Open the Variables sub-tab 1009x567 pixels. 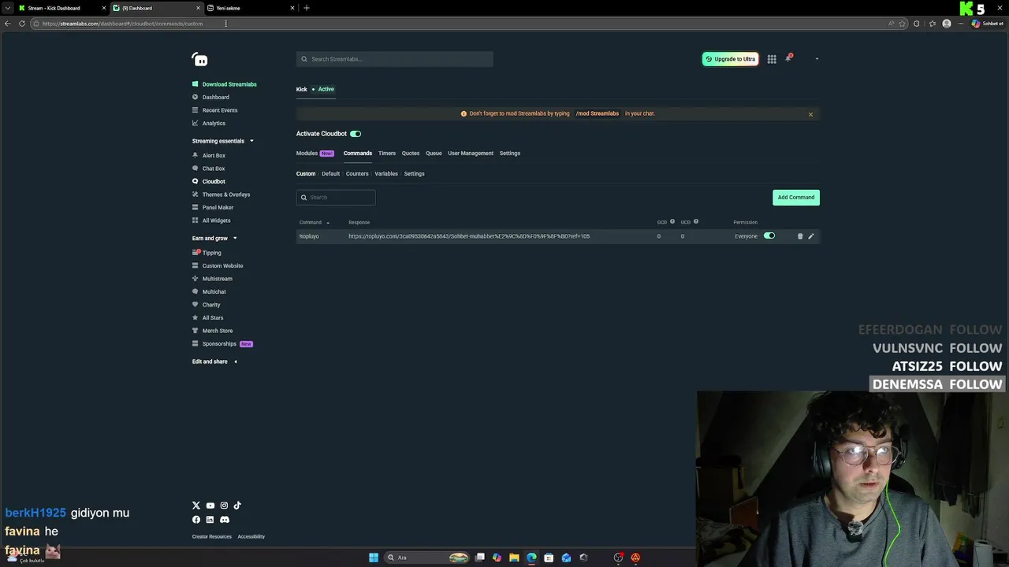[386, 174]
